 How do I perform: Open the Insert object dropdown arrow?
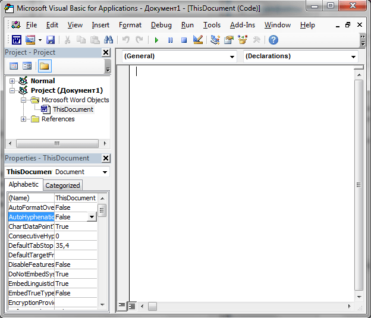point(40,40)
